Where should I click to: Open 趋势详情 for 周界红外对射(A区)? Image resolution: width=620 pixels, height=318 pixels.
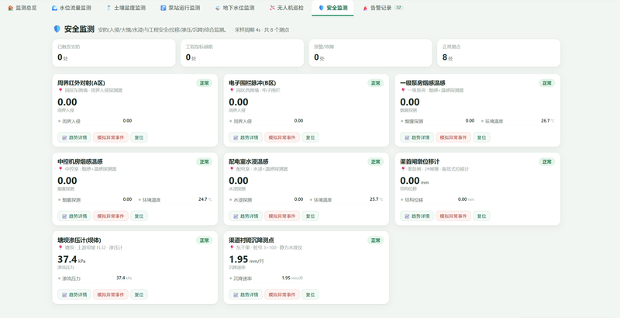tap(74, 137)
